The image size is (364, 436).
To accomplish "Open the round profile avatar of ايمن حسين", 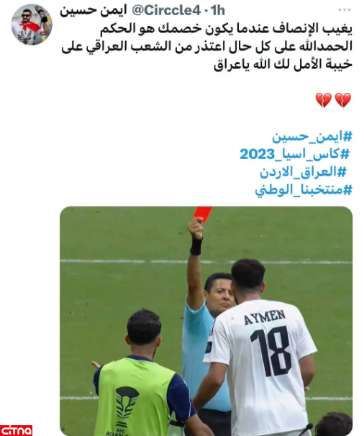I will click(32, 24).
